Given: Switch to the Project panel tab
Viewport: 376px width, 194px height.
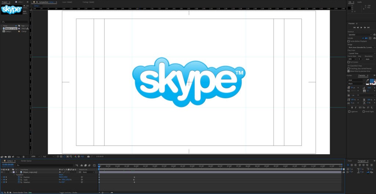Looking at the screenshot, I should 5,2.
